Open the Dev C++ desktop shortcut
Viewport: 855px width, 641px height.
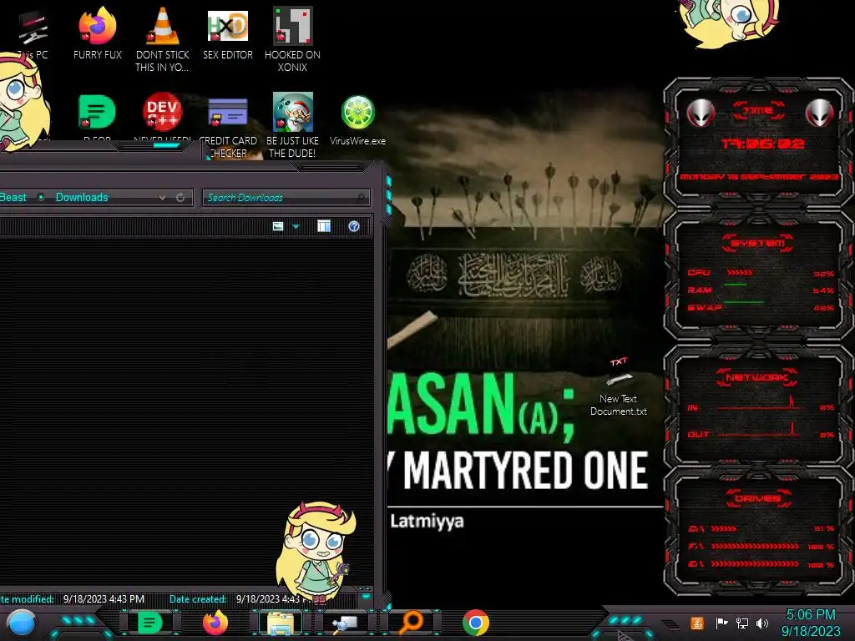click(x=162, y=112)
